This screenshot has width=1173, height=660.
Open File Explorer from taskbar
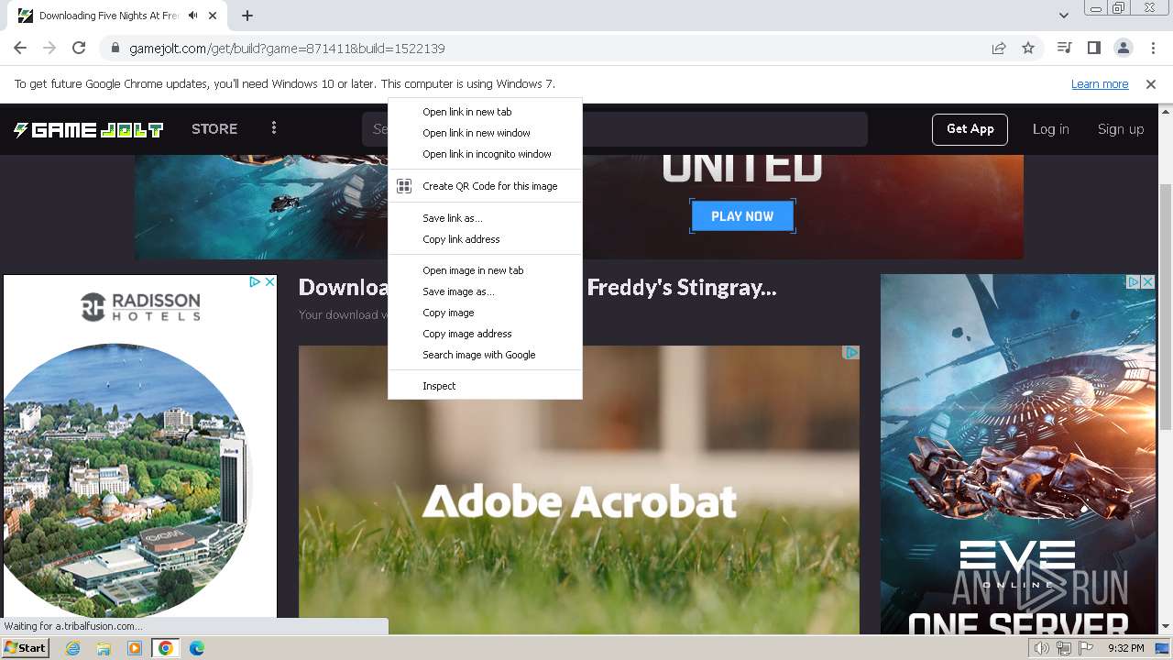coord(104,648)
